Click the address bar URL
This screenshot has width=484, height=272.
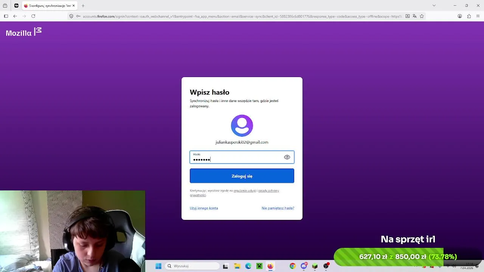(x=242, y=16)
